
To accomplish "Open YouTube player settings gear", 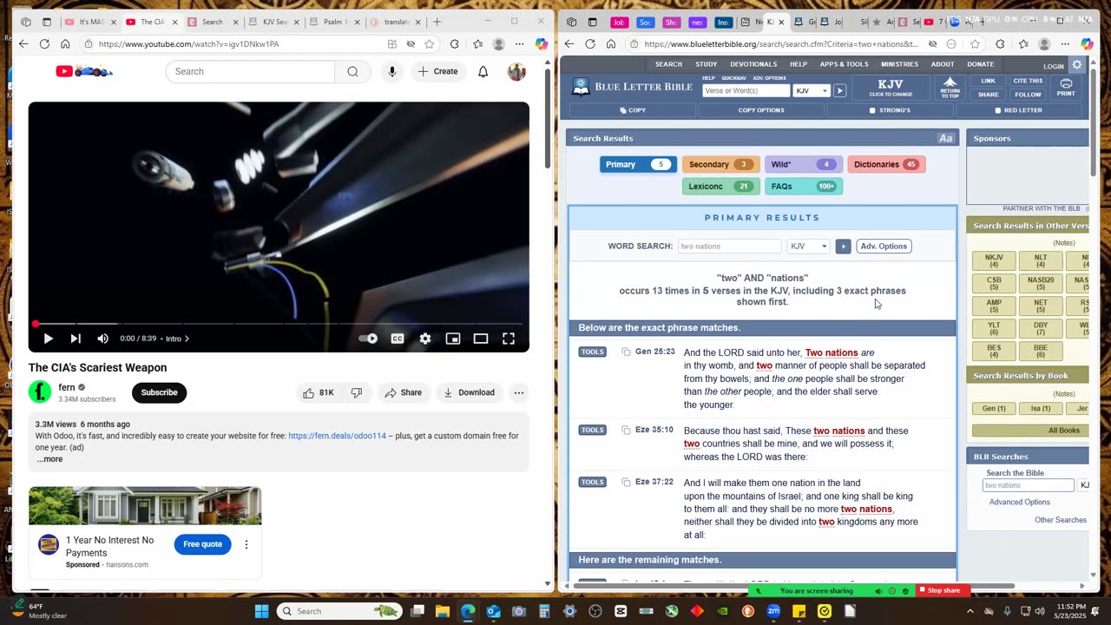I will pos(425,339).
